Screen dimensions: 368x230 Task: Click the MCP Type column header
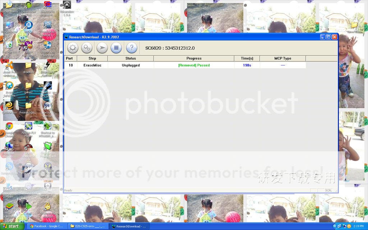(282, 58)
